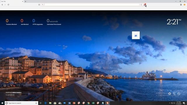Click the Corsica photo location label

click(x=10, y=95)
